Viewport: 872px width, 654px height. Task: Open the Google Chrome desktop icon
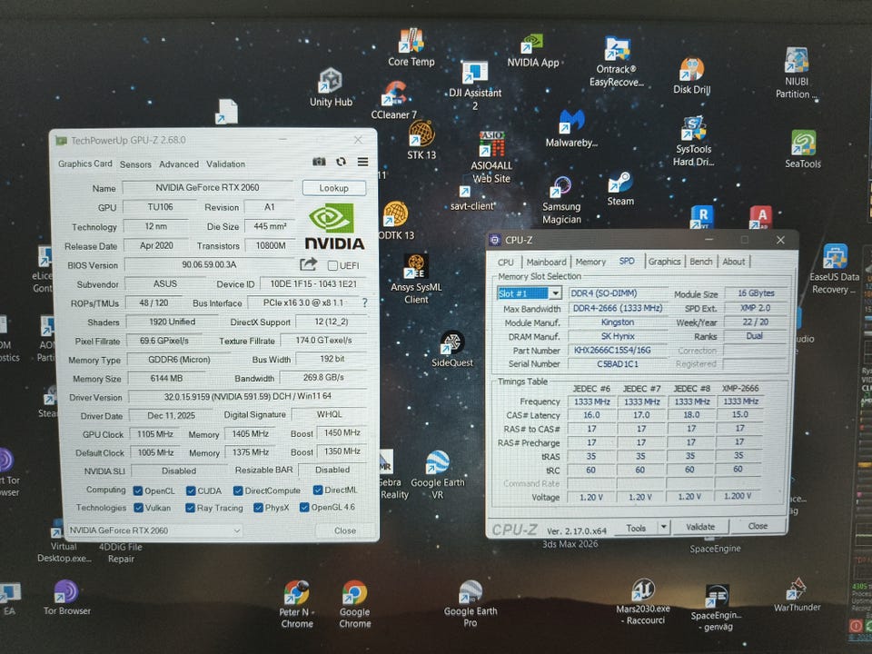[x=354, y=605]
